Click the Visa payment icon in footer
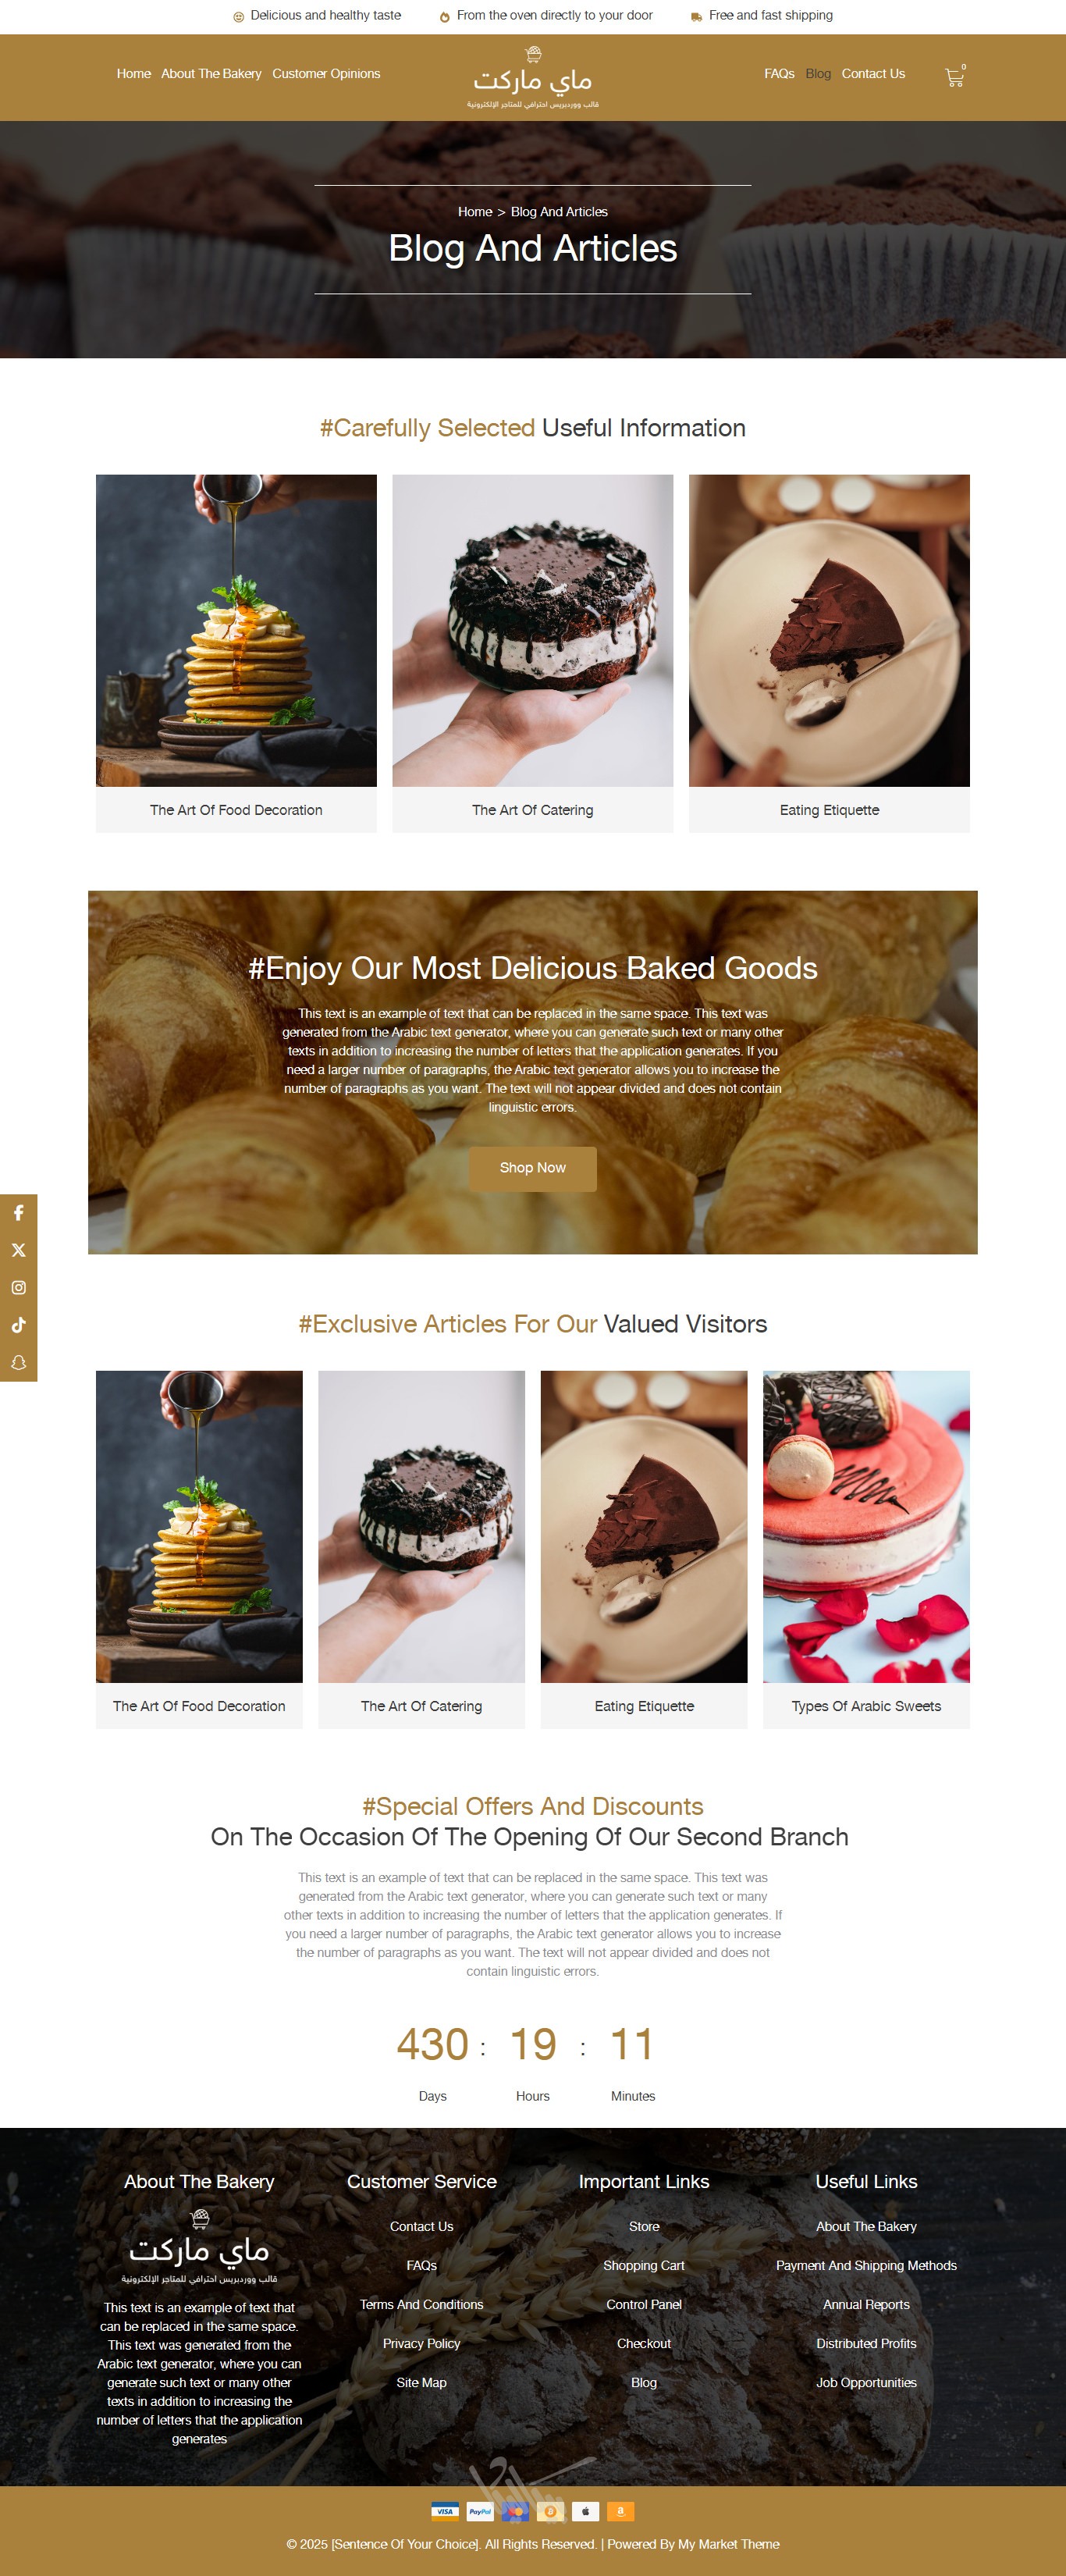1066x2576 pixels. (x=445, y=2511)
